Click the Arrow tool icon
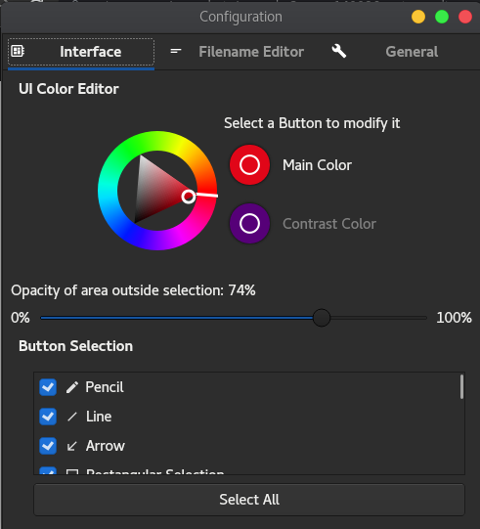 pos(71,446)
